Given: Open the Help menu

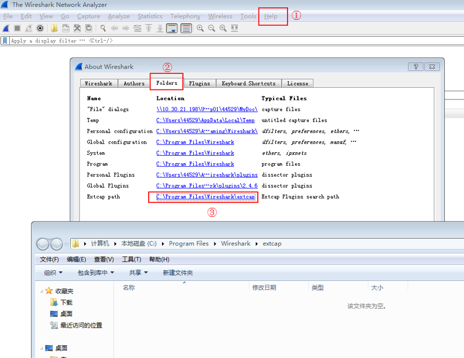Looking at the screenshot, I should tap(271, 16).
